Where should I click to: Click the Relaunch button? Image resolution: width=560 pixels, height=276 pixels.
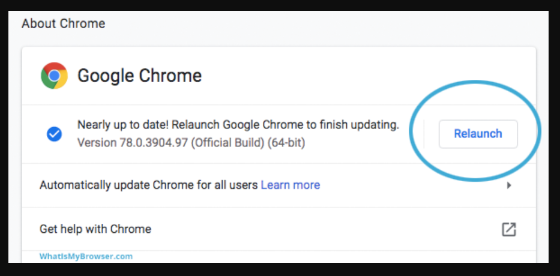[x=478, y=134]
